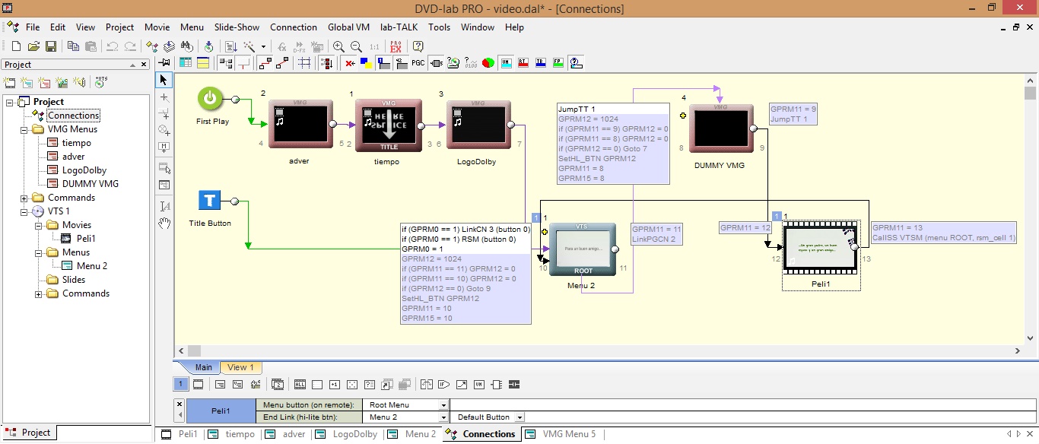The width and height of the screenshot is (1039, 444).
Task: Switch to the View 1 tab
Action: [x=240, y=367]
